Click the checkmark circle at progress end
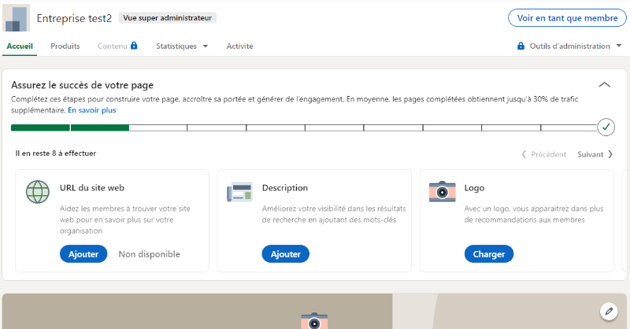Screen dimensions: 630x329 606,128
